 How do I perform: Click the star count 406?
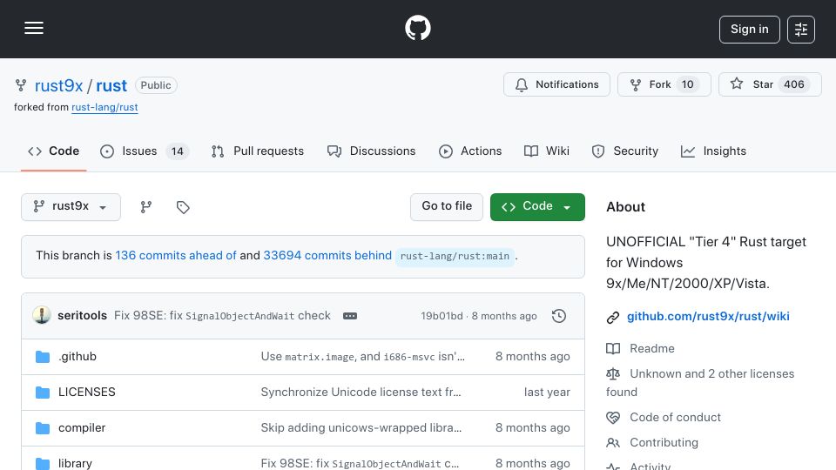[794, 84]
